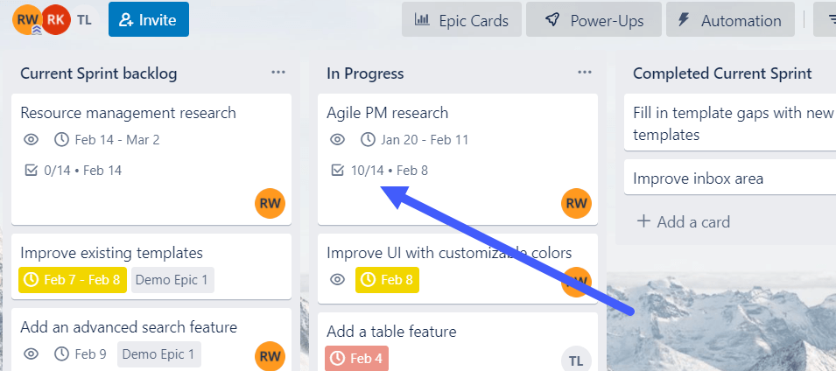Open Epic Cards chart button

click(x=461, y=21)
